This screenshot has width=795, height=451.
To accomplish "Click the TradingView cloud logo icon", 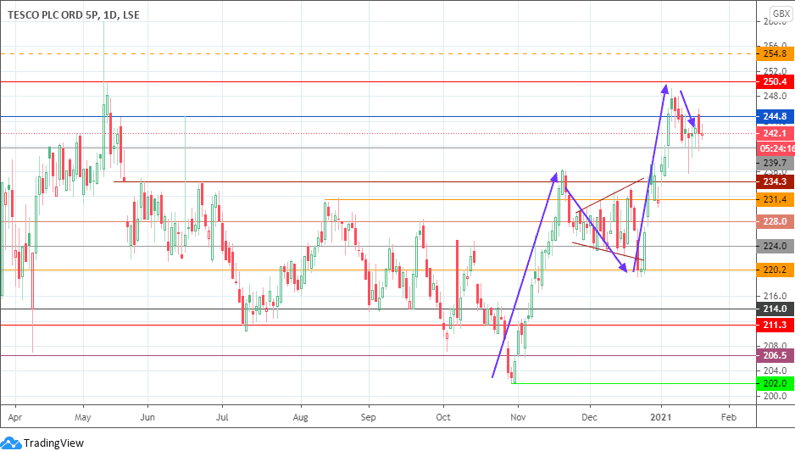I will [11, 443].
